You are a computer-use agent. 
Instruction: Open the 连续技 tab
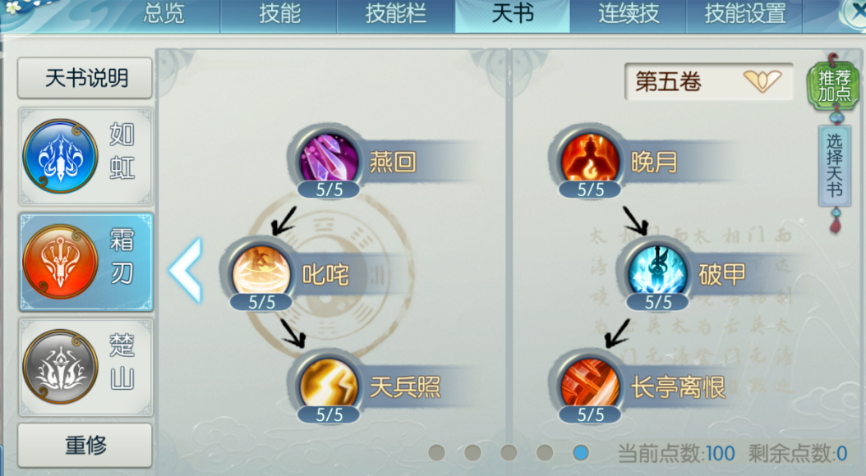coord(629,14)
